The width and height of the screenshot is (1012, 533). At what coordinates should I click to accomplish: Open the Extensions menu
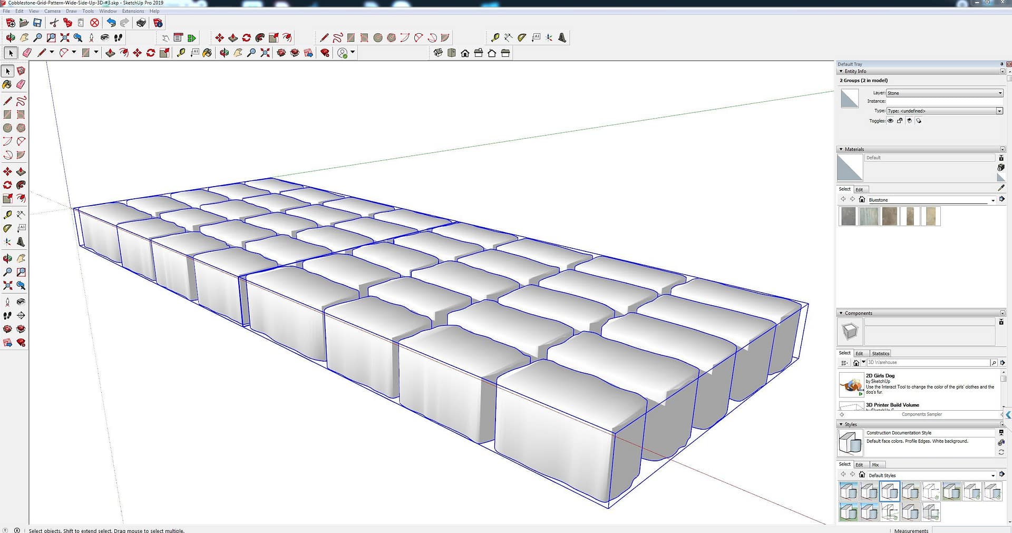pyautogui.click(x=133, y=11)
